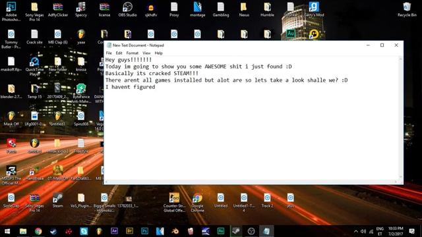Image resolution: width=422 pixels, height=237 pixels.
Task: Switch to OBS Studio in the taskbar
Action: coord(251,231)
